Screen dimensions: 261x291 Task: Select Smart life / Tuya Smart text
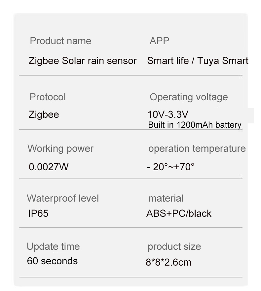point(198,61)
